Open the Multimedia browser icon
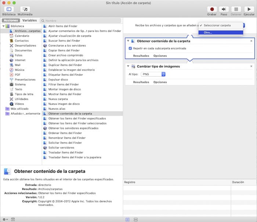Image resolution: width=257 pixels, height=222 pixels. pos(25,10)
